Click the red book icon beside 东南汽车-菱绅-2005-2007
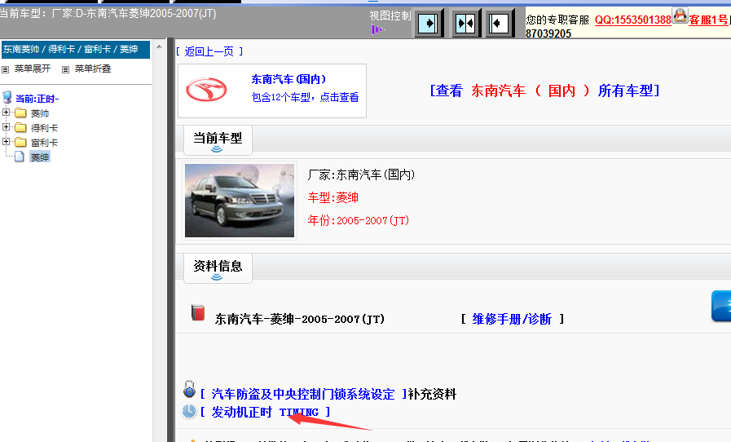The height and width of the screenshot is (442, 731). coord(198,312)
